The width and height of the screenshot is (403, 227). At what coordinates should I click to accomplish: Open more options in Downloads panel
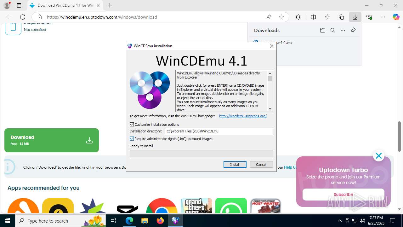click(343, 30)
